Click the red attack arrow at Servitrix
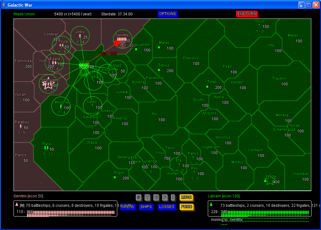 117,43
